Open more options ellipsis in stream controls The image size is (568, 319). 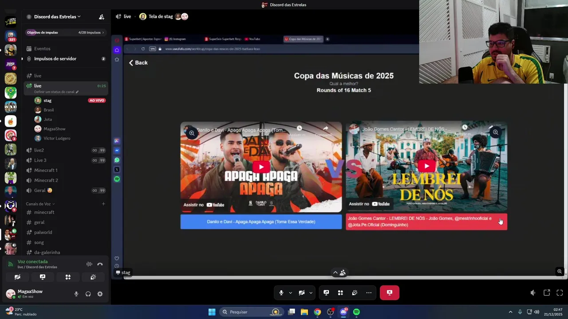point(369,292)
